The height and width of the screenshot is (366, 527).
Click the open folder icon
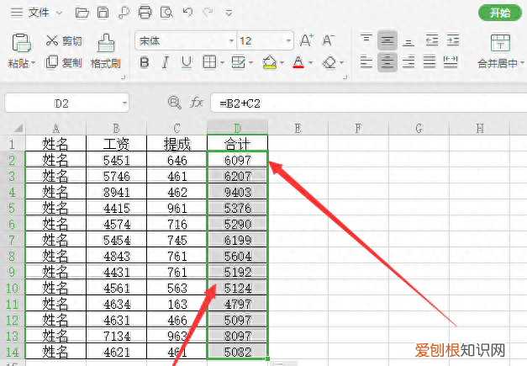click(x=82, y=13)
